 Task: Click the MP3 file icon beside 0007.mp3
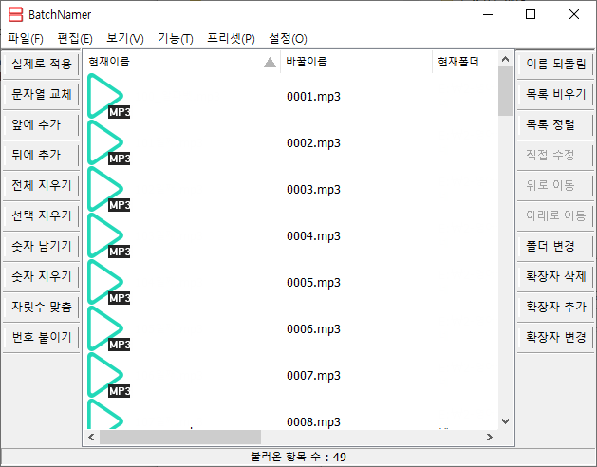tap(108, 375)
